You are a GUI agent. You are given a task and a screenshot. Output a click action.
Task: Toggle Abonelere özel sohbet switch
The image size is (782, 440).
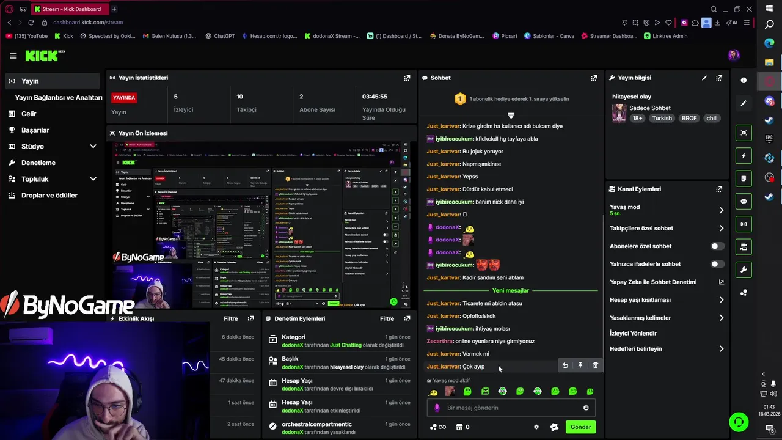717,246
